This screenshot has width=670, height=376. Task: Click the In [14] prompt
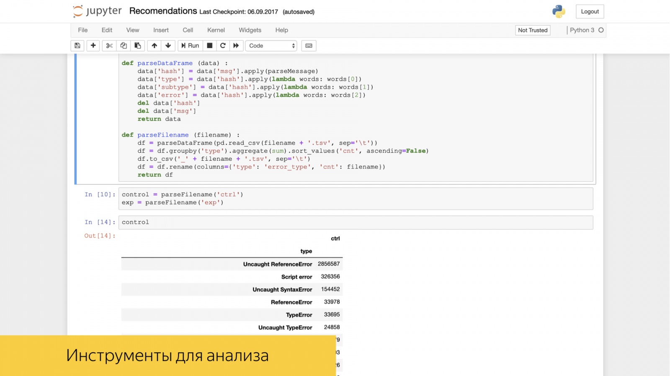click(x=100, y=222)
